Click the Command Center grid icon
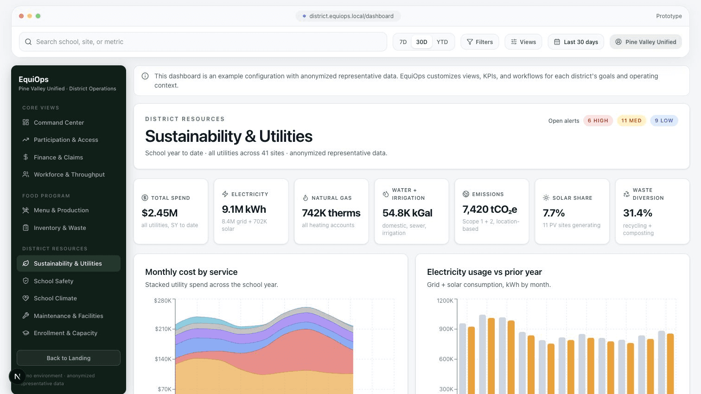Image resolution: width=701 pixels, height=394 pixels. click(x=25, y=122)
